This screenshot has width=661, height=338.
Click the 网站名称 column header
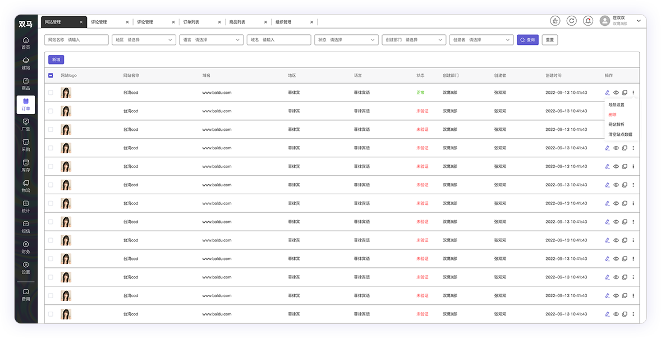tap(131, 76)
